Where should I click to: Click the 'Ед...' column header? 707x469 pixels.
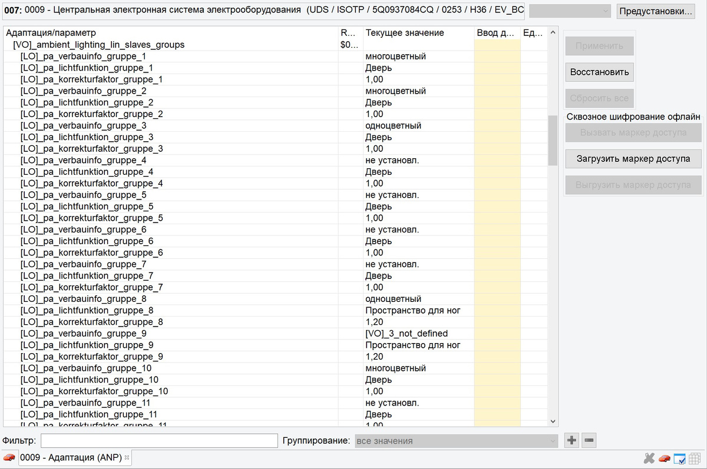point(534,33)
